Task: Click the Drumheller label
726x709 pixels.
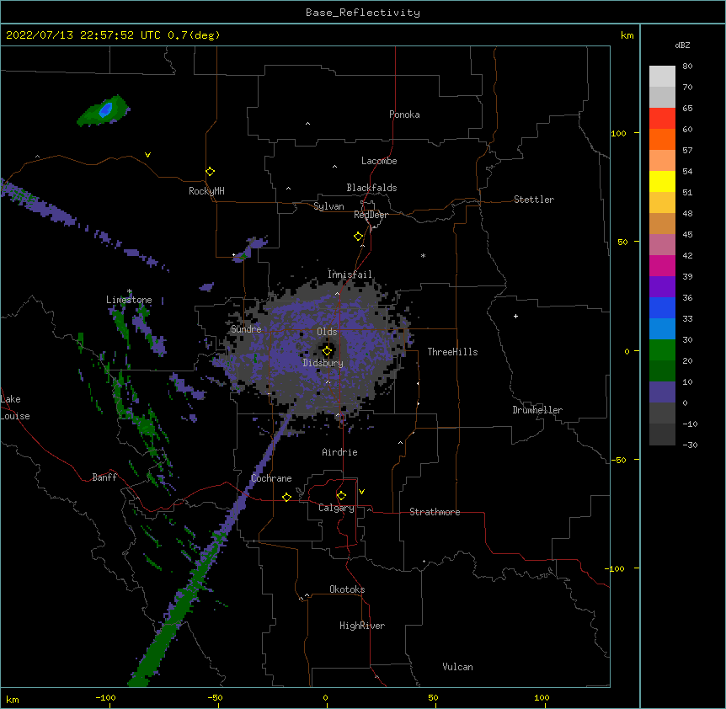Action: point(537,410)
